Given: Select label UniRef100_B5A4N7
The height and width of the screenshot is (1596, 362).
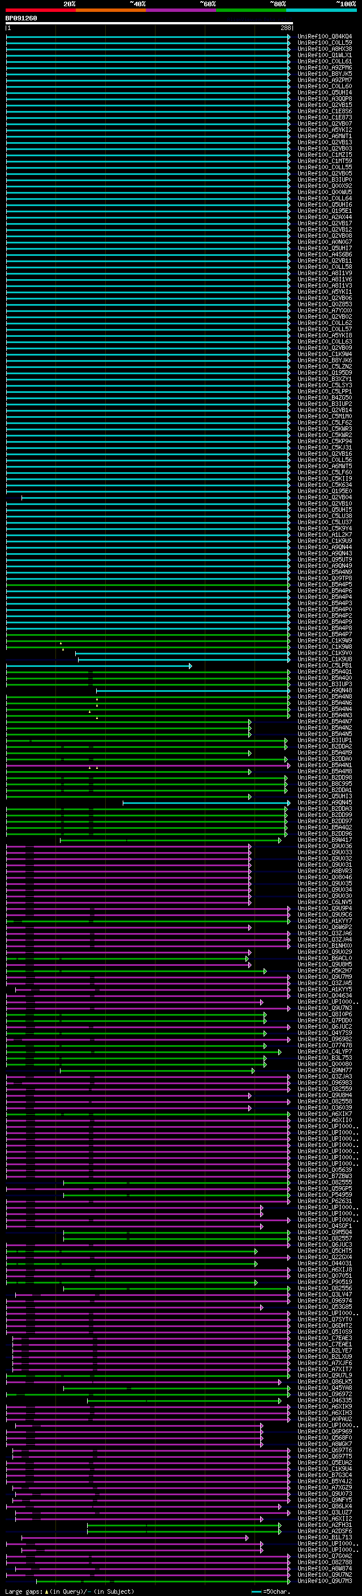Looking at the screenshot, I should coord(325,722).
